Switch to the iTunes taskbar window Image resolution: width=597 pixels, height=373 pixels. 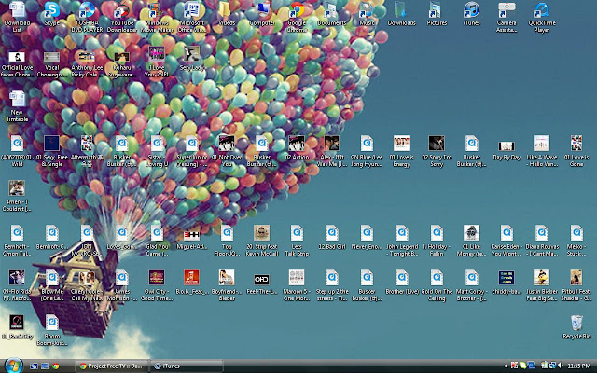click(x=187, y=366)
